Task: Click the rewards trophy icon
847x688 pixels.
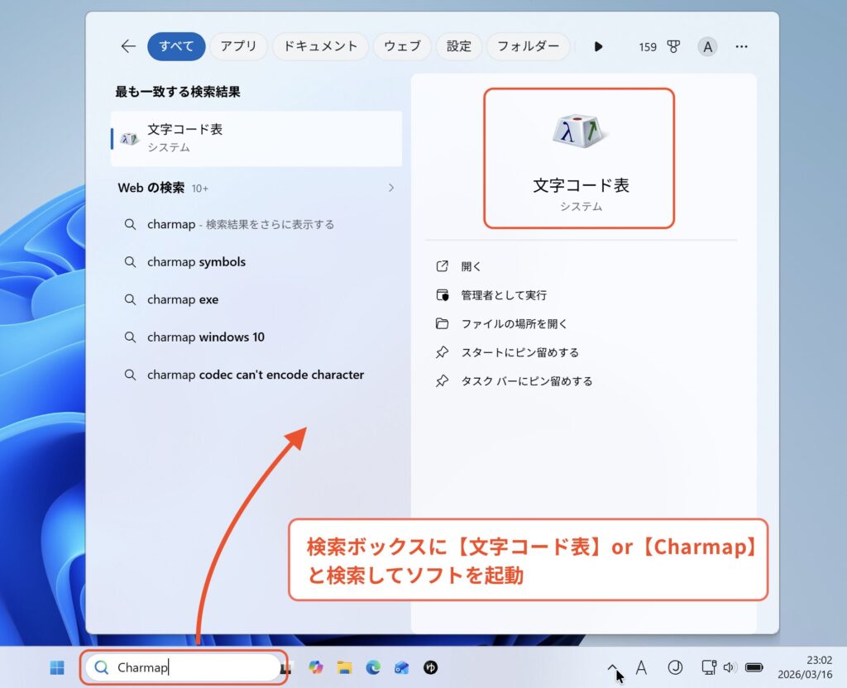Action: click(673, 47)
